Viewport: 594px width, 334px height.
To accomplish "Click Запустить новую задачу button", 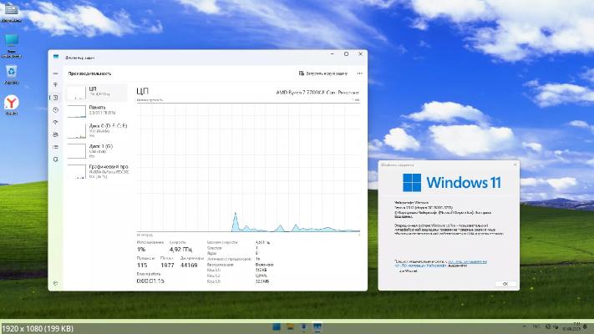I will [x=321, y=73].
